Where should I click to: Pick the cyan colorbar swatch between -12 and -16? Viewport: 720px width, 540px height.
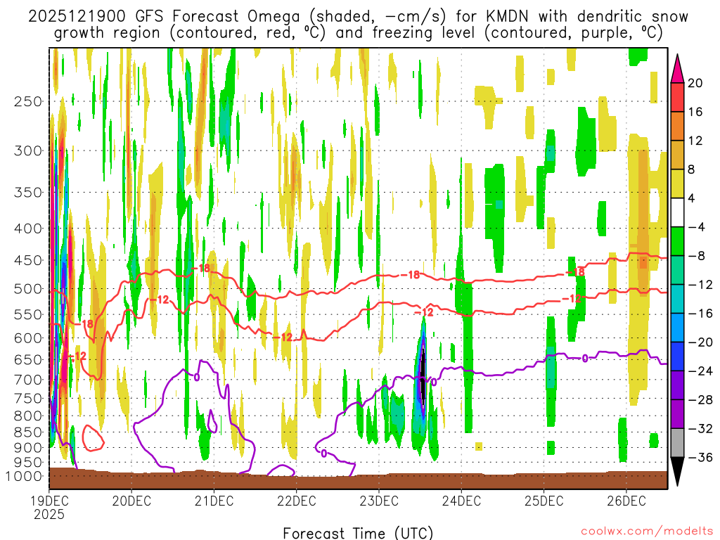click(x=677, y=299)
